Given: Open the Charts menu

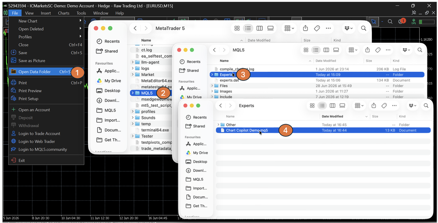Looking at the screenshot, I should 64,13.
